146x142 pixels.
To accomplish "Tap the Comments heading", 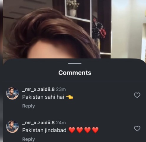I will click(x=75, y=73).
